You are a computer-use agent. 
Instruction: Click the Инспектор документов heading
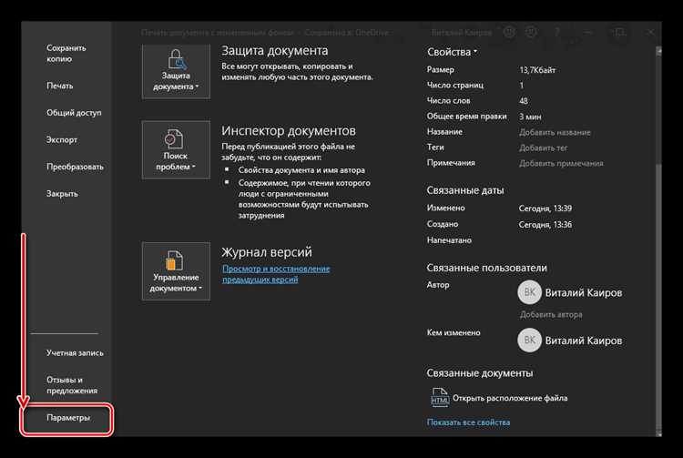[x=289, y=130]
